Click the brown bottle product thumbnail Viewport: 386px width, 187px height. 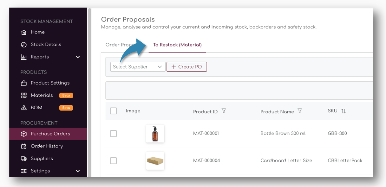tap(155, 134)
